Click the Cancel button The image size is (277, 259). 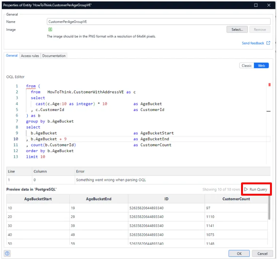(262, 254)
